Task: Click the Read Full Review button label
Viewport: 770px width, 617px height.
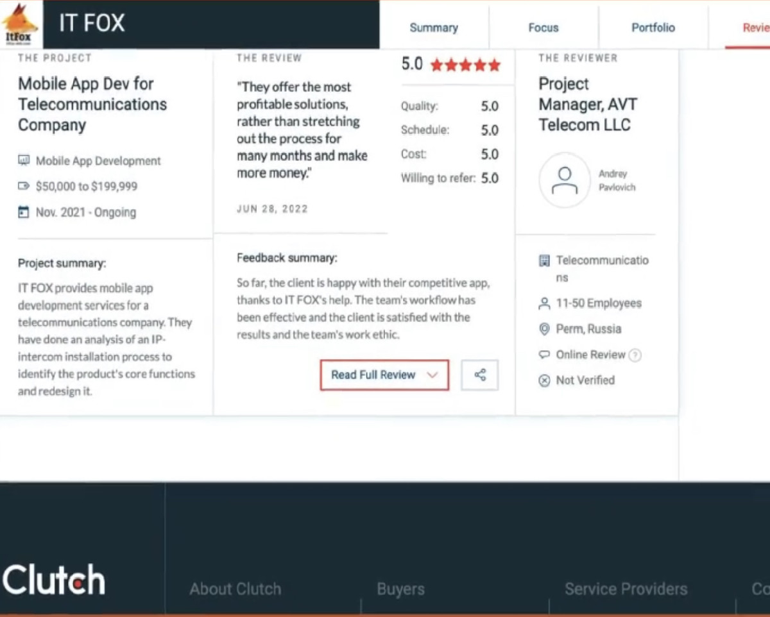Action: point(373,375)
